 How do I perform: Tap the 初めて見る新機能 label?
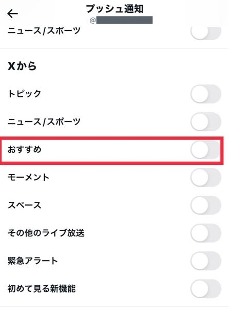click(x=42, y=288)
